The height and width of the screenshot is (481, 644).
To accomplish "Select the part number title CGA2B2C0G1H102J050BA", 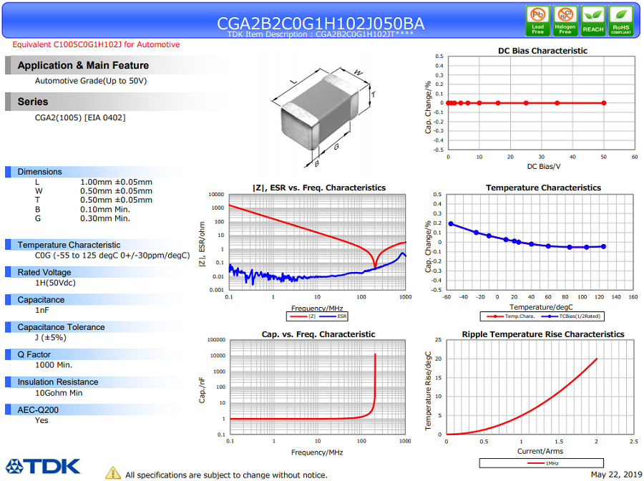I will click(321, 24).
